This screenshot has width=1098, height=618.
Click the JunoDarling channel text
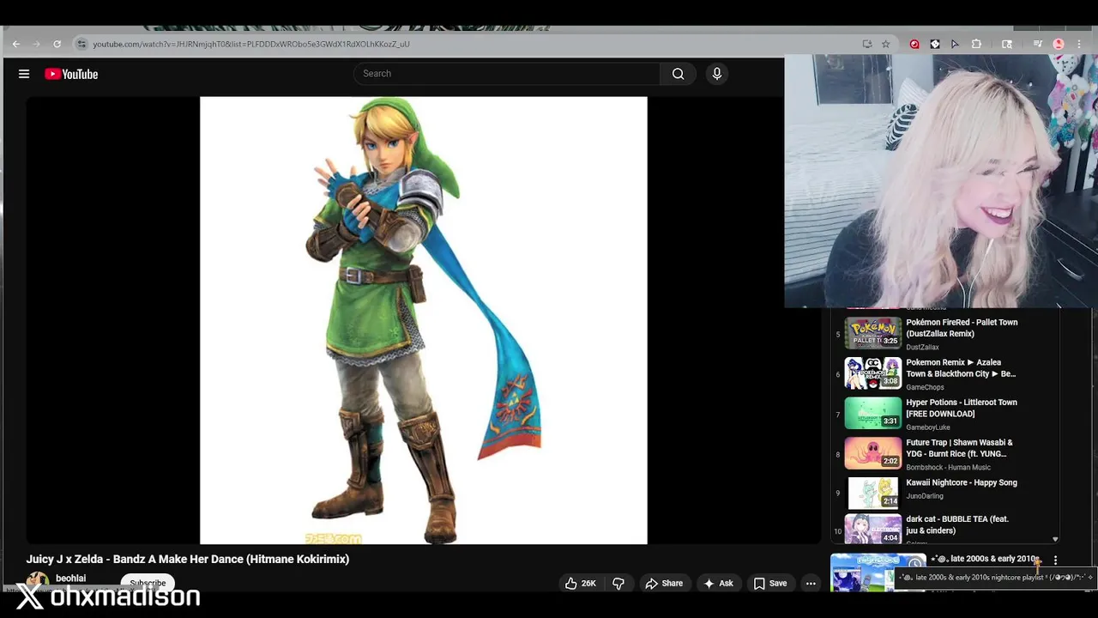pos(925,496)
